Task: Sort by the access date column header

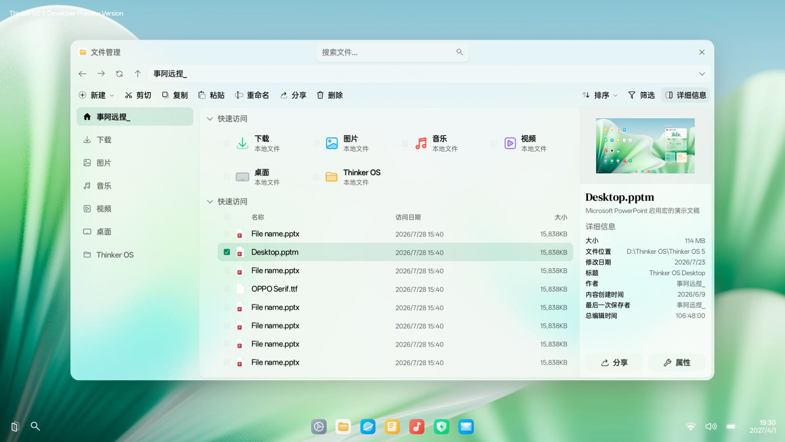Action: [408, 217]
